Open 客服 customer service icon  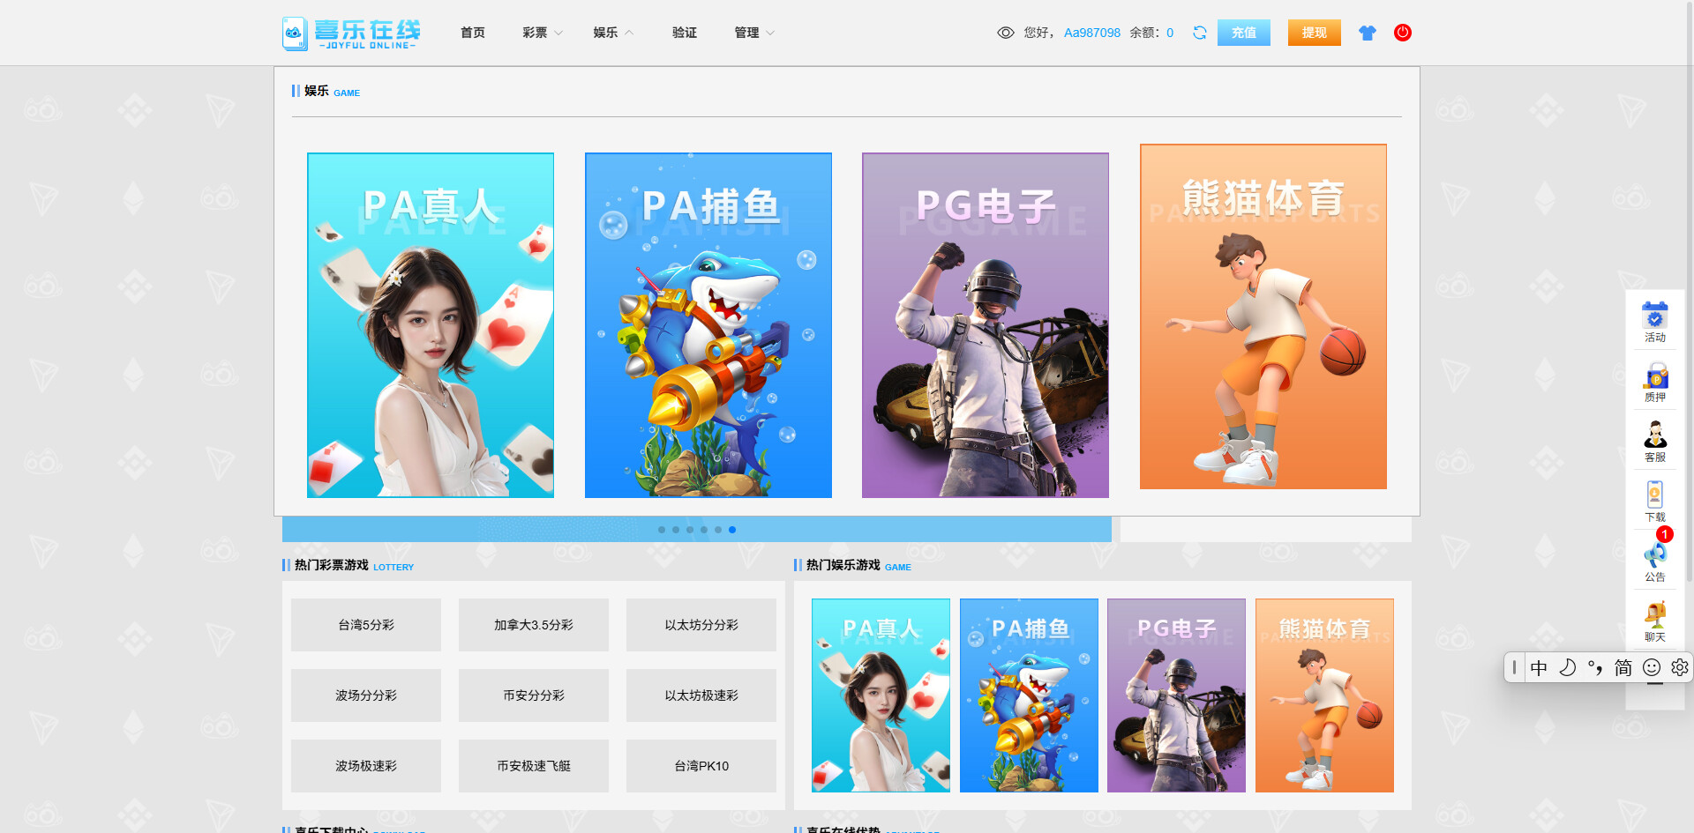pos(1654,441)
